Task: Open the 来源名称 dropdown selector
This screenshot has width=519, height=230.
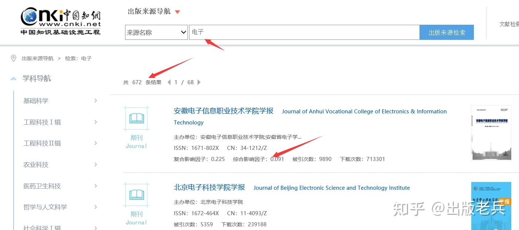Action: tap(156, 32)
